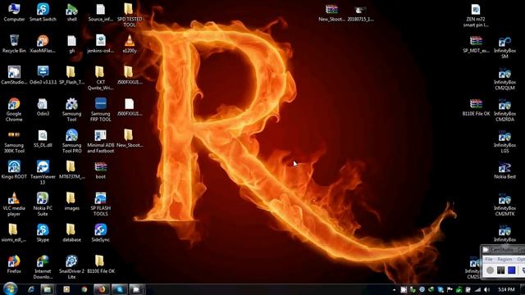Open Internet Explorer from the taskbar
The image size is (525, 295).
pyautogui.click(x=31, y=289)
